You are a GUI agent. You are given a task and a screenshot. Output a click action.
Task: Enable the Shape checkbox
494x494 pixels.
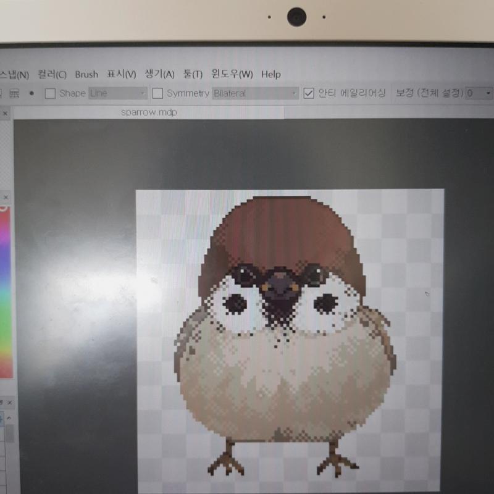(x=50, y=93)
